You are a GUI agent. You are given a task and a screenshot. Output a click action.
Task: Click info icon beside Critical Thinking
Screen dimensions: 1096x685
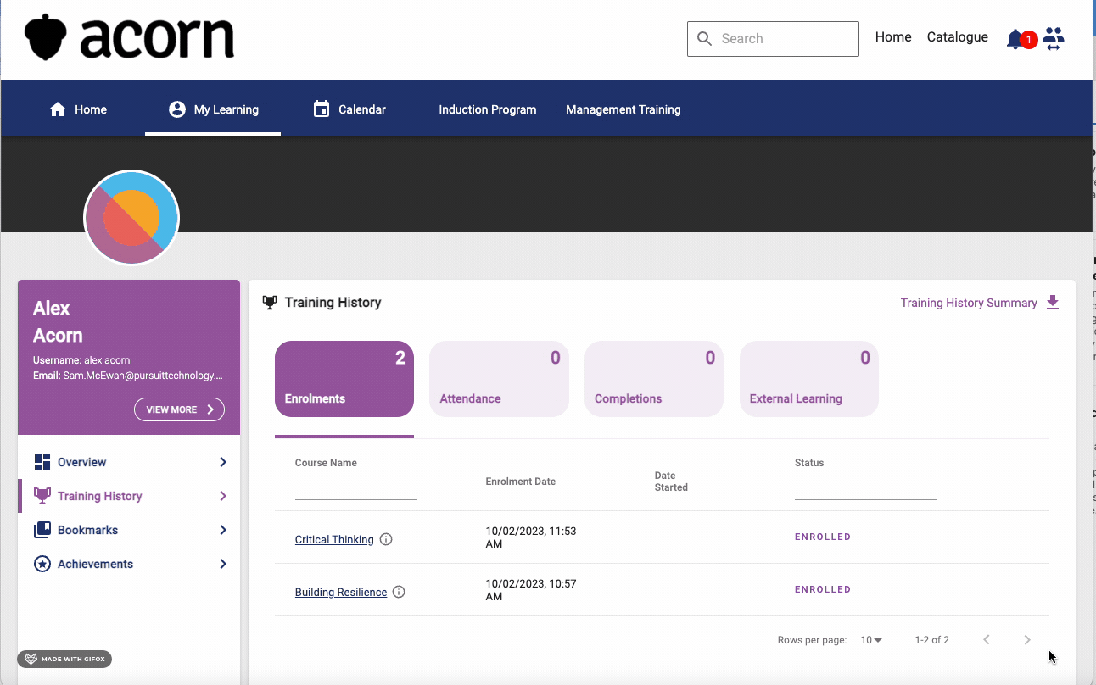386,539
